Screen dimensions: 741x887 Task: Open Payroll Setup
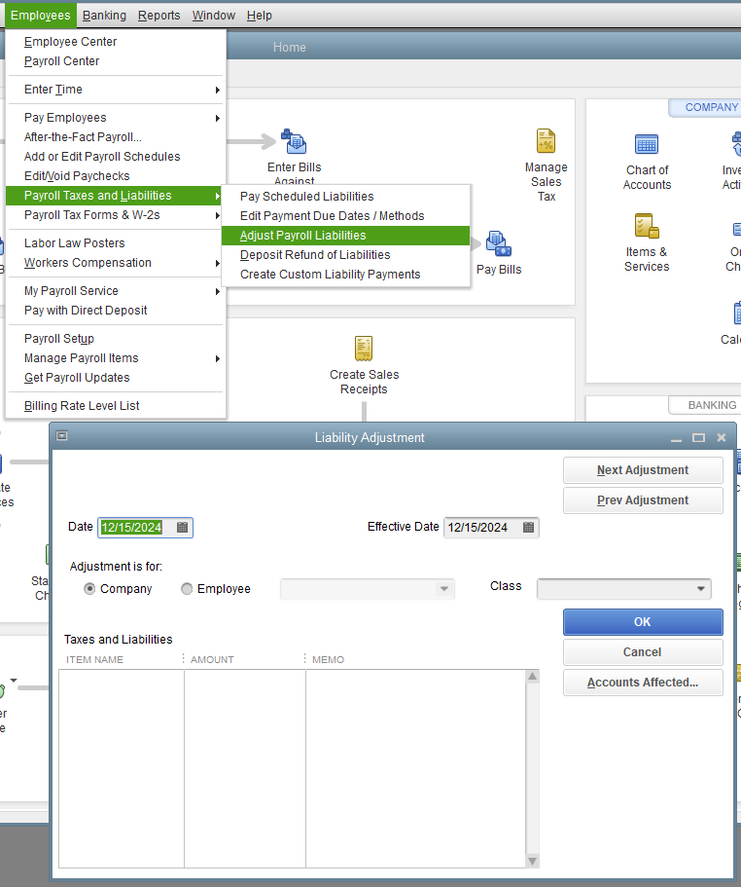[x=114, y=339]
